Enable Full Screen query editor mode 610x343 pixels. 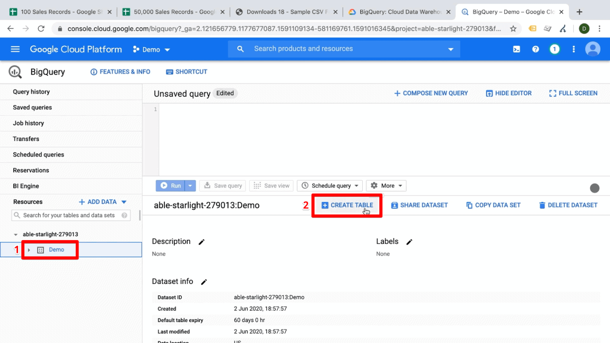pos(573,93)
